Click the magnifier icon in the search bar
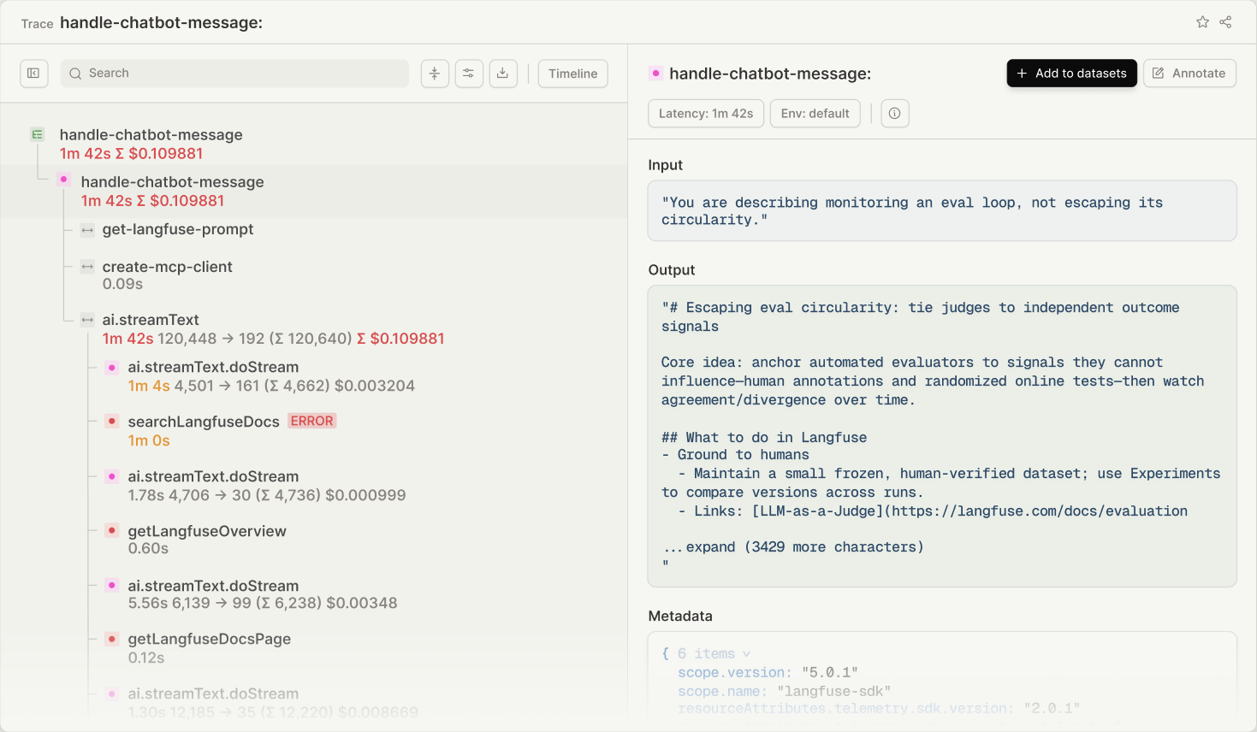 pos(77,74)
